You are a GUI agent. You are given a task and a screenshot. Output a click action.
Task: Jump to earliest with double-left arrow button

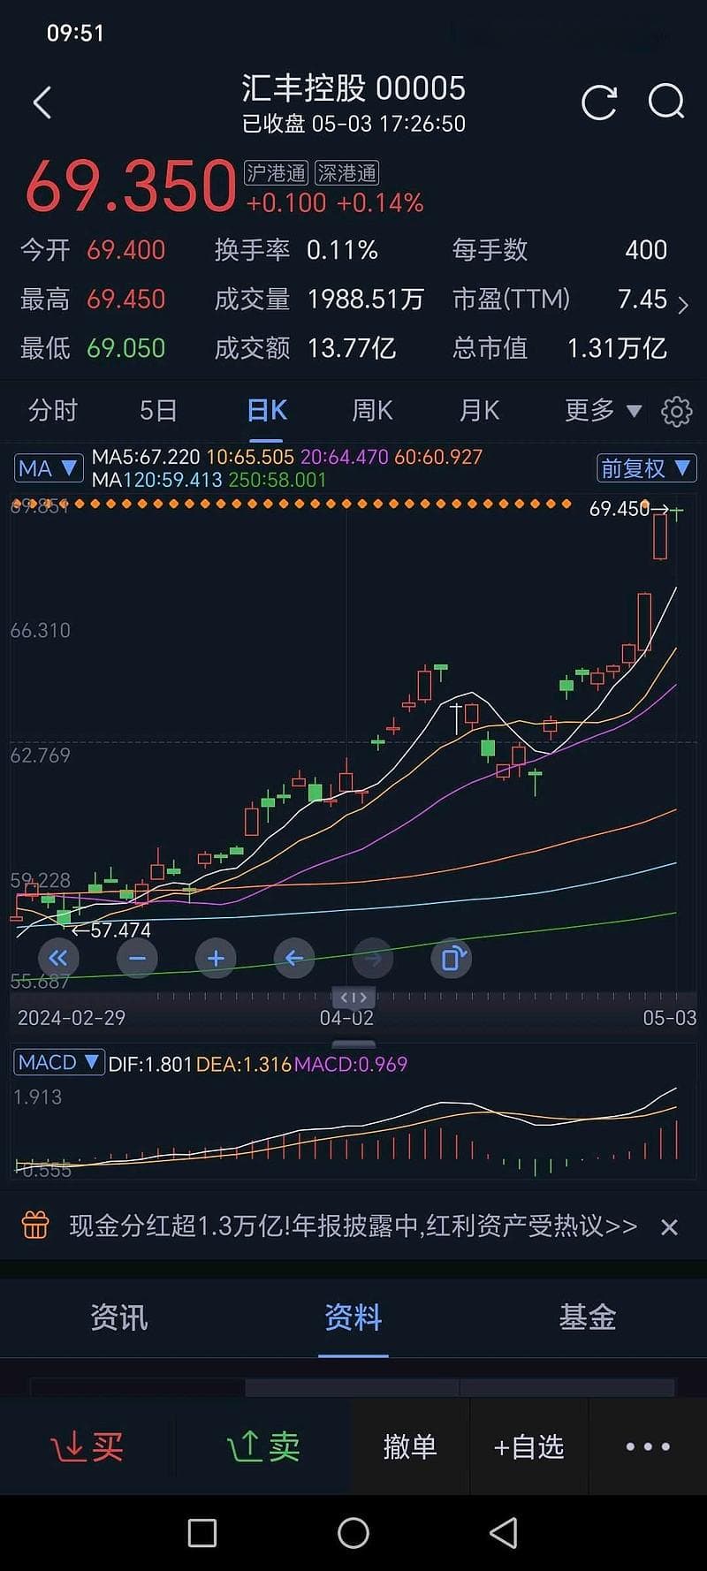58,958
